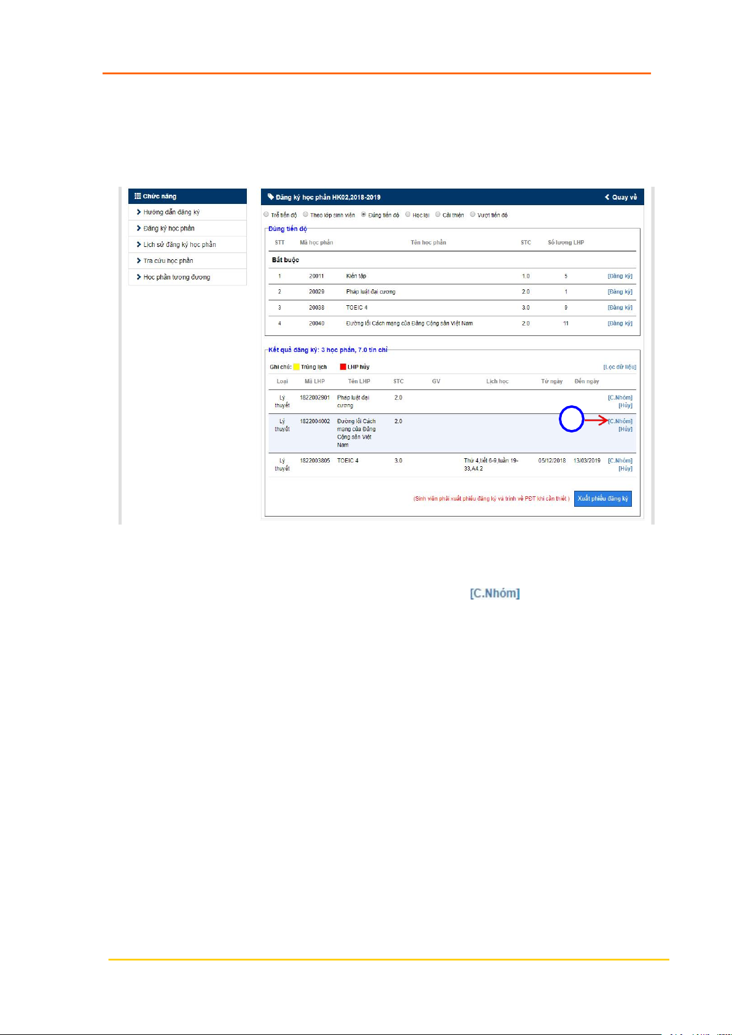732x1035 pixels.
Task: Expand Lịch sử đăng ký học phần chevron
Action: pos(139,244)
